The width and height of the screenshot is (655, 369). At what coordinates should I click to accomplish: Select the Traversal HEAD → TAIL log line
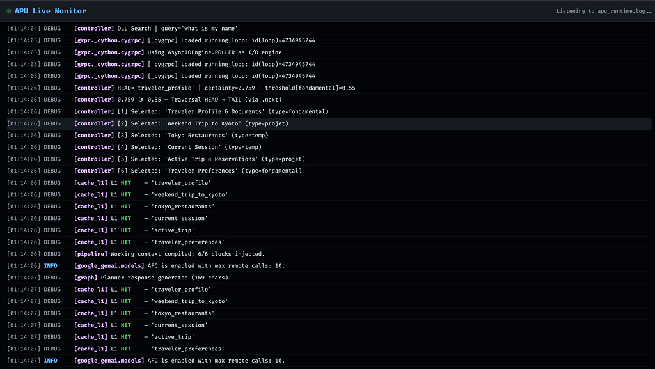tap(329, 100)
